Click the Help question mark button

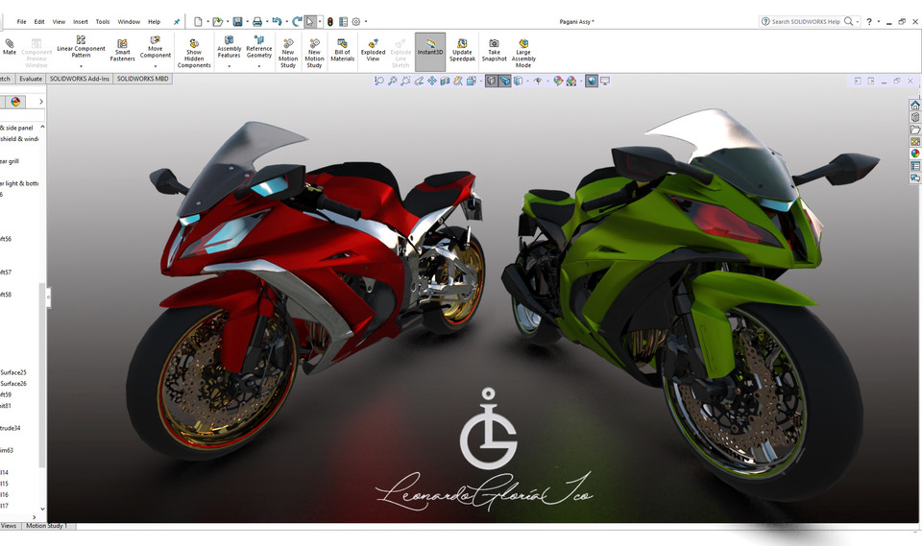pyautogui.click(x=869, y=22)
